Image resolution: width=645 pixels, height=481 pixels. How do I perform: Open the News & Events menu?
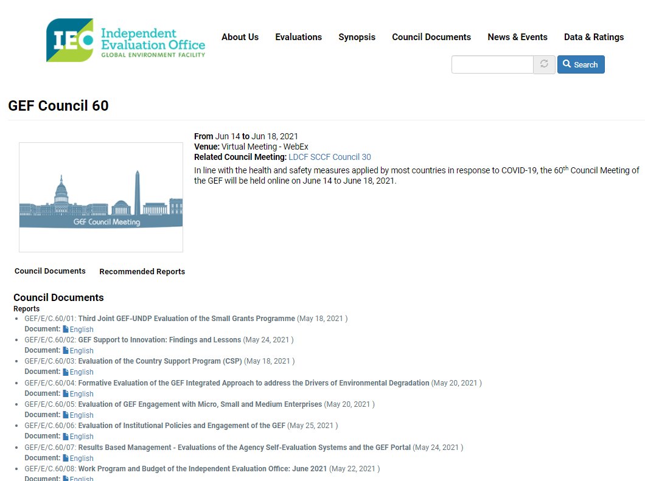click(x=517, y=37)
